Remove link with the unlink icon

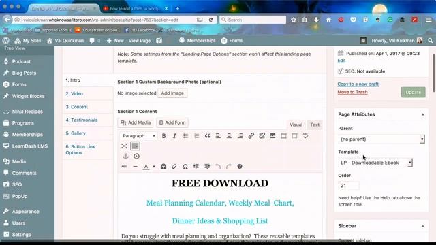click(262, 136)
